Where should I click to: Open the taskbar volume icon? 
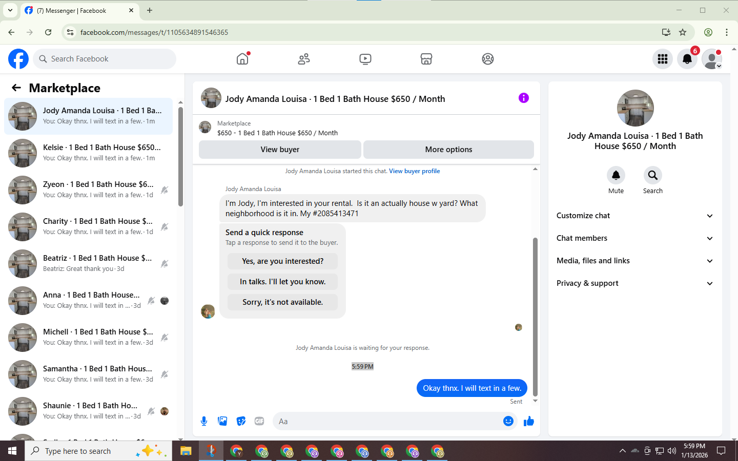click(672, 451)
